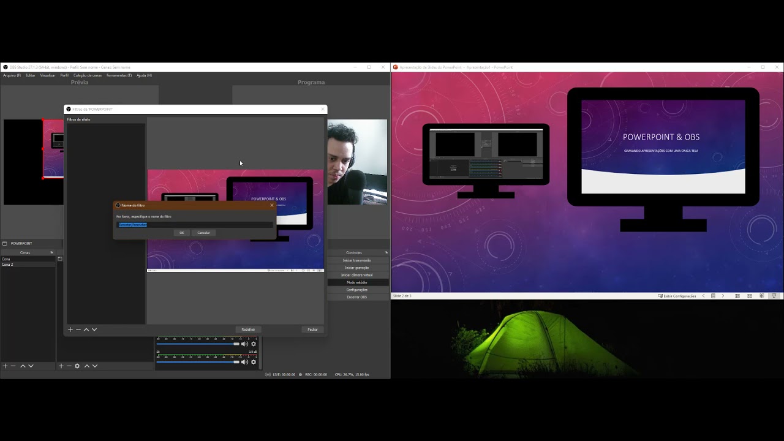The width and height of the screenshot is (784, 441).
Task: Open Configurações in Controles panel
Action: [357, 290]
